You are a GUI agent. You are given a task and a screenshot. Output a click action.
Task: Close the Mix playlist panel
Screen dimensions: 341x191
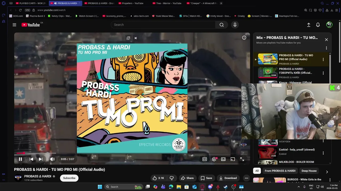(326, 40)
